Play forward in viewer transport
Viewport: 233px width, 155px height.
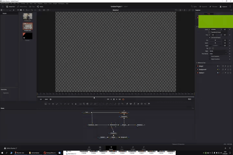pyautogui.click(x=116, y=99)
